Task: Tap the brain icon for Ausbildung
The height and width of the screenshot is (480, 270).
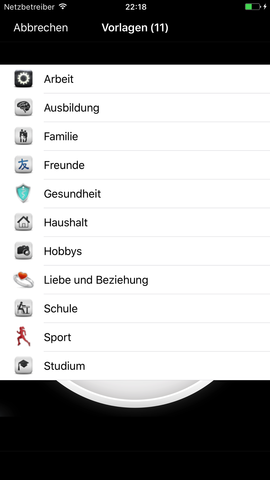Action: click(23, 107)
